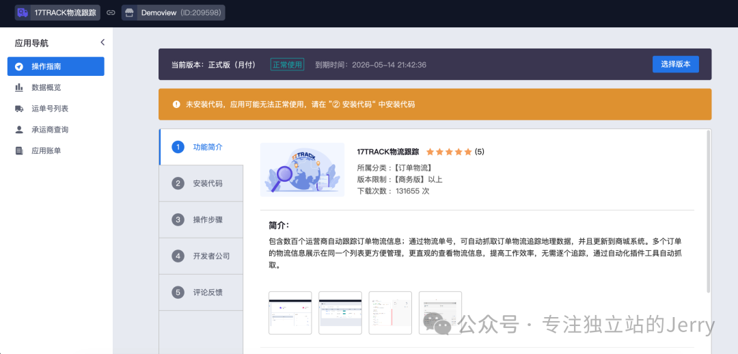Click the 未安装代码 warning message text
Screen dimensions: 738x354
tap(300, 105)
